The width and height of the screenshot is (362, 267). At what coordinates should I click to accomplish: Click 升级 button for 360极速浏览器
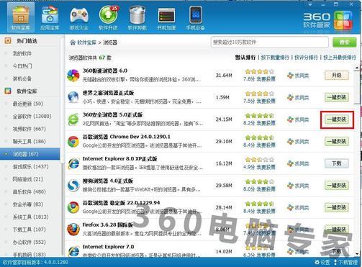pos(337,76)
